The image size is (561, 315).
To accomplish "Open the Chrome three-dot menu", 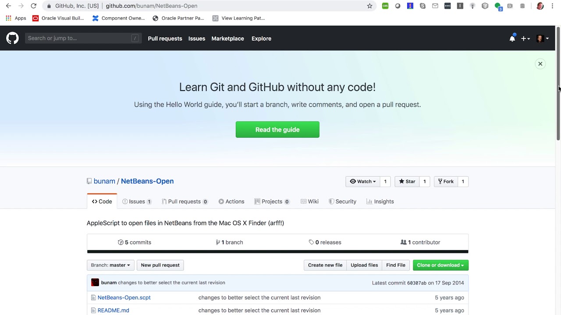I will click(x=552, y=6).
